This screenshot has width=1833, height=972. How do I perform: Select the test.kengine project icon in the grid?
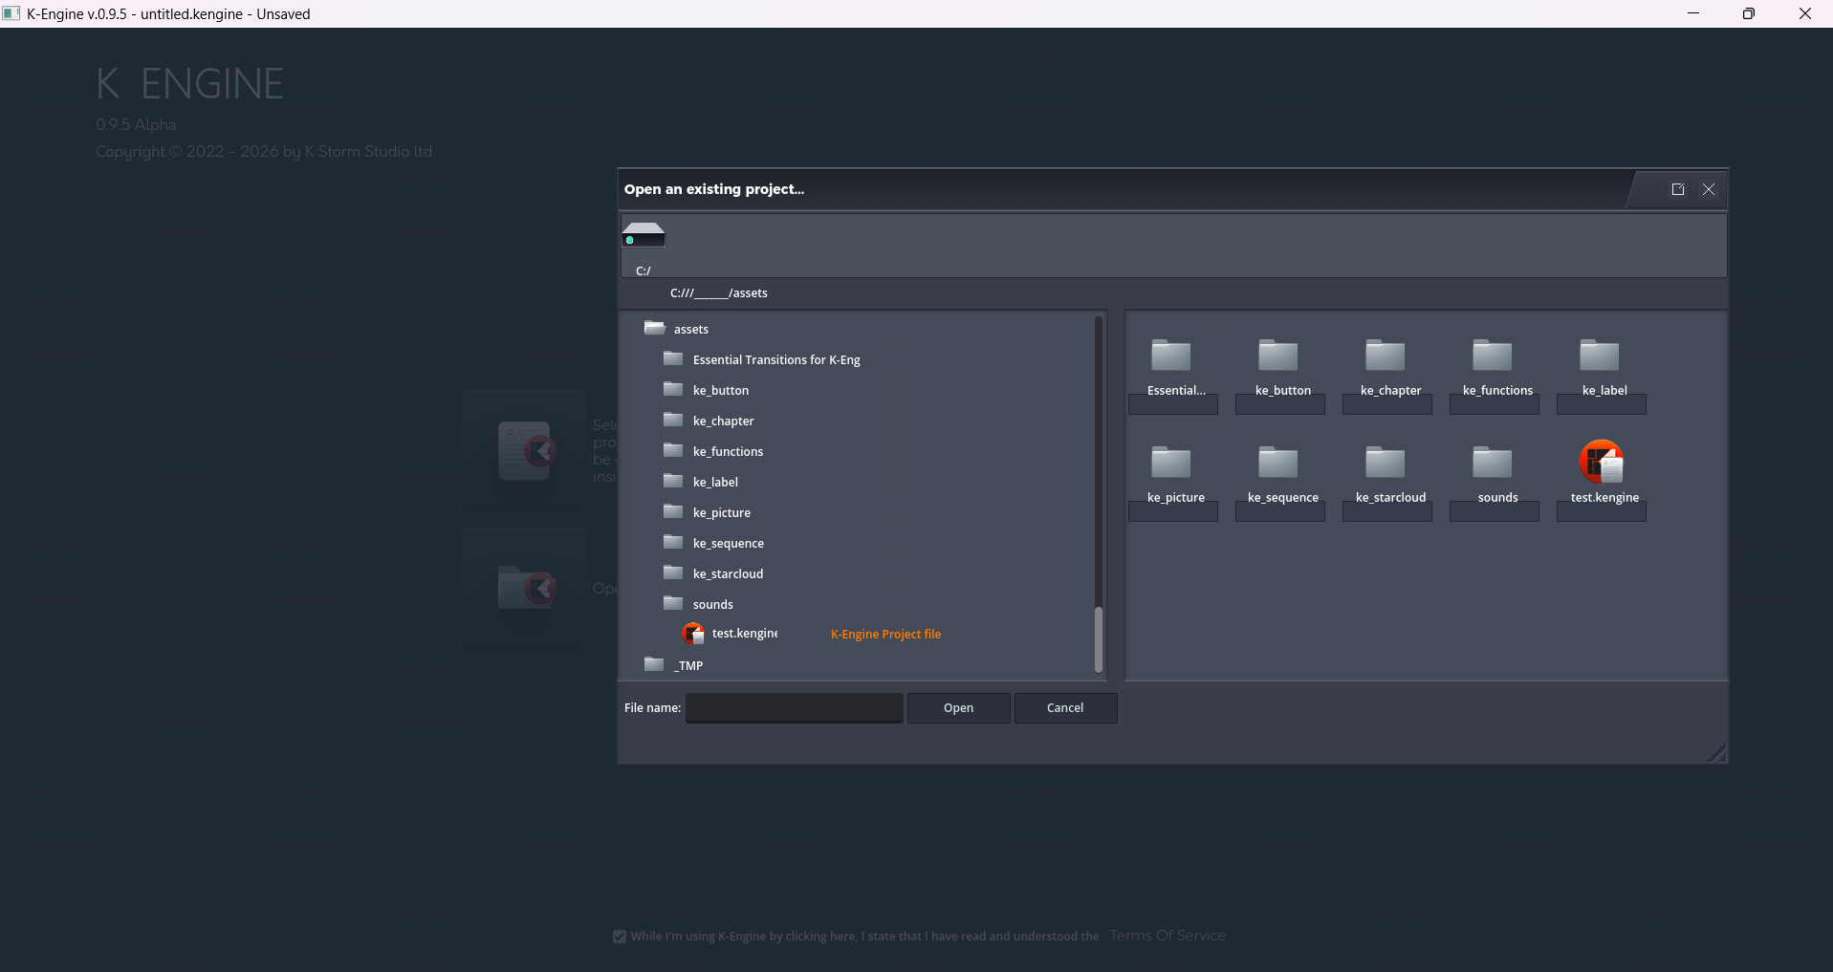click(1602, 462)
